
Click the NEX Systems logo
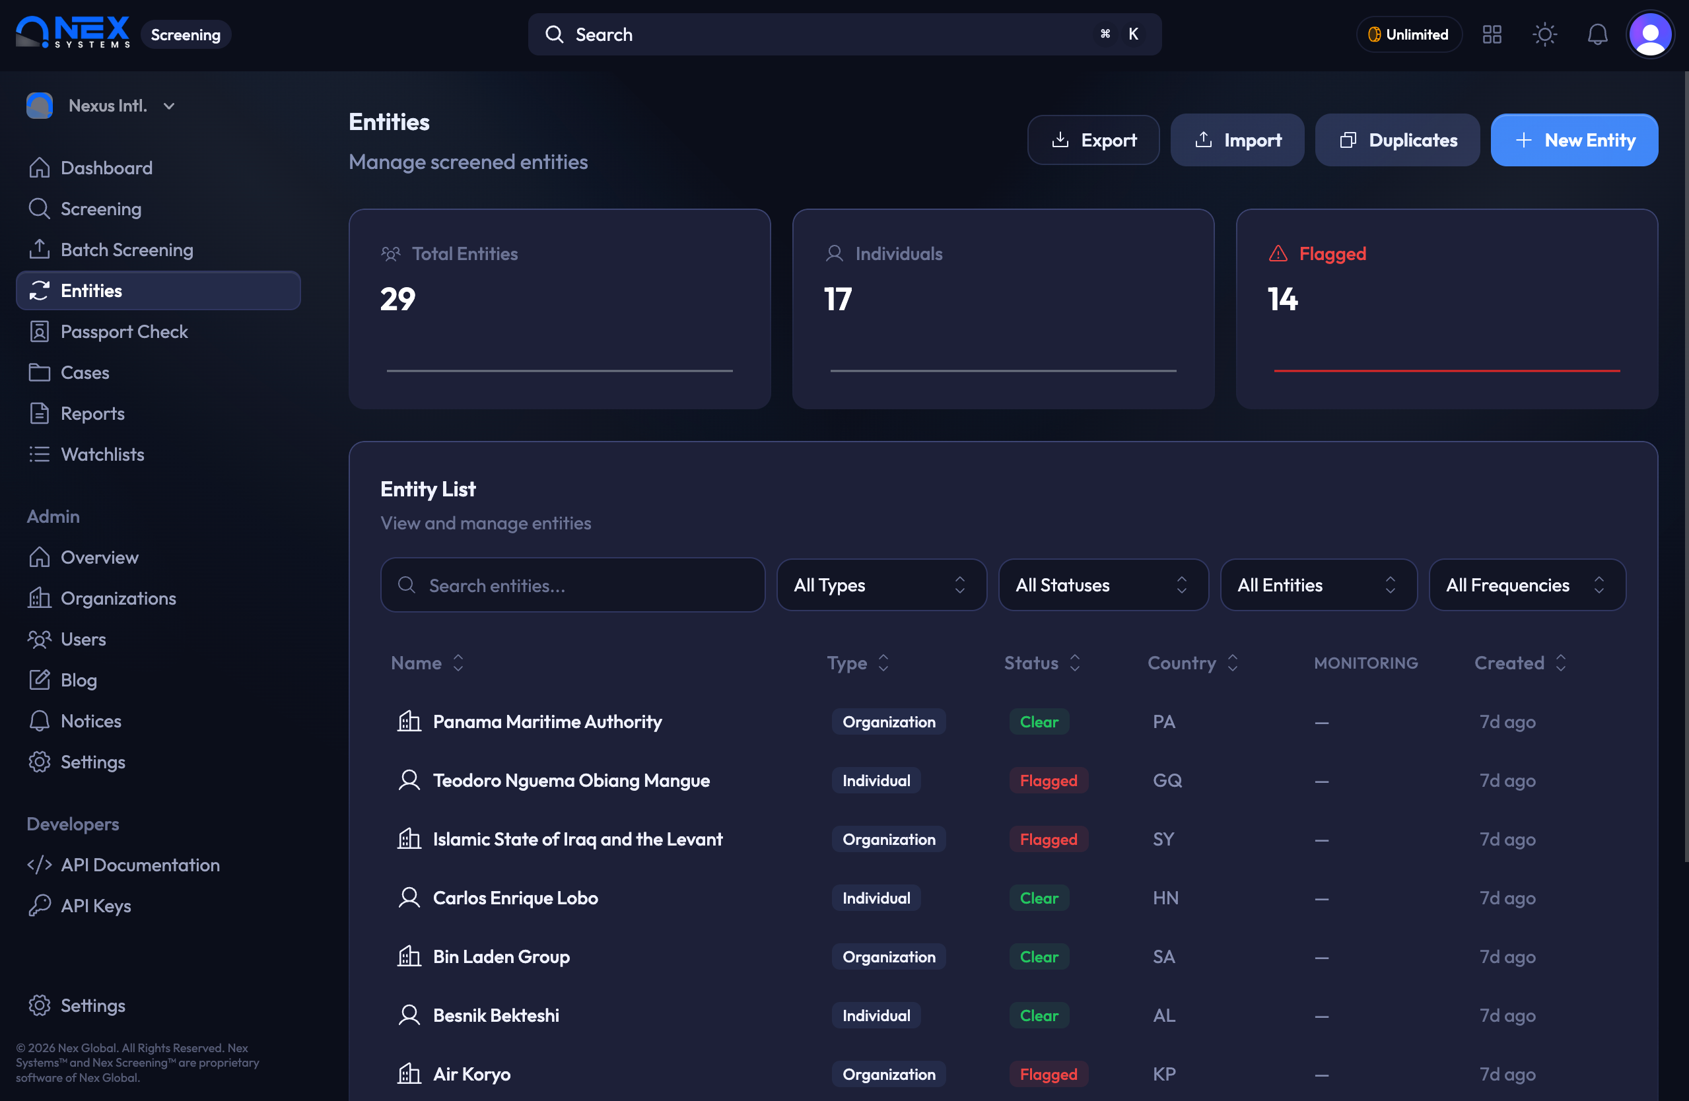coord(73,32)
